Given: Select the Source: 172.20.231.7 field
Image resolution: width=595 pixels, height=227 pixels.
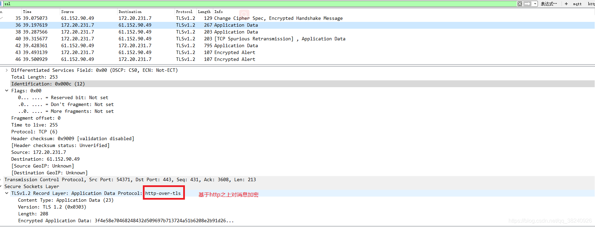Looking at the screenshot, I should click(39, 152).
